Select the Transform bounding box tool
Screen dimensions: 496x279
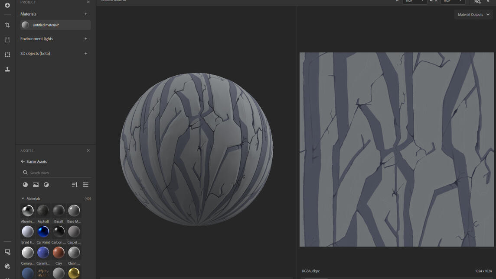7,55
